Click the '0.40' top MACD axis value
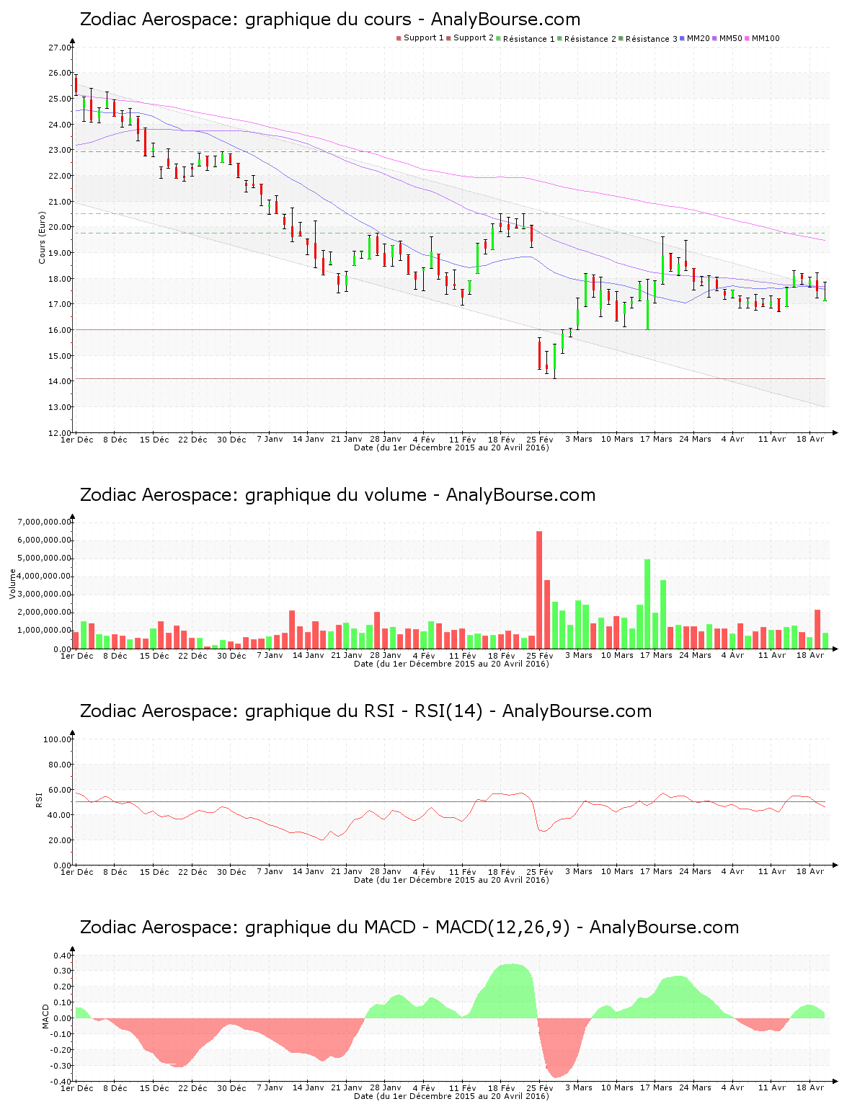Viewport: 865px width, 1117px height. (x=61, y=956)
